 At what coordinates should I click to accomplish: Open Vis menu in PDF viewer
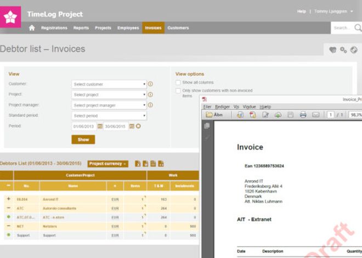236,106
